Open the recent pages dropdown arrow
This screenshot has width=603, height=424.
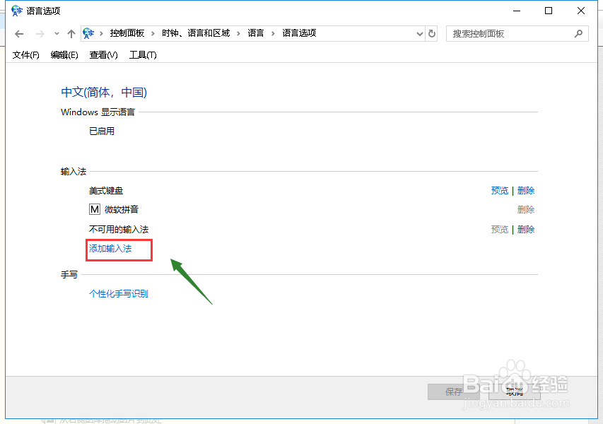point(57,33)
